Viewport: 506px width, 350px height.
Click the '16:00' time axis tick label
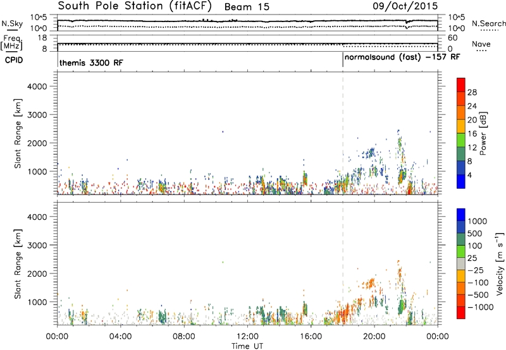click(x=311, y=337)
